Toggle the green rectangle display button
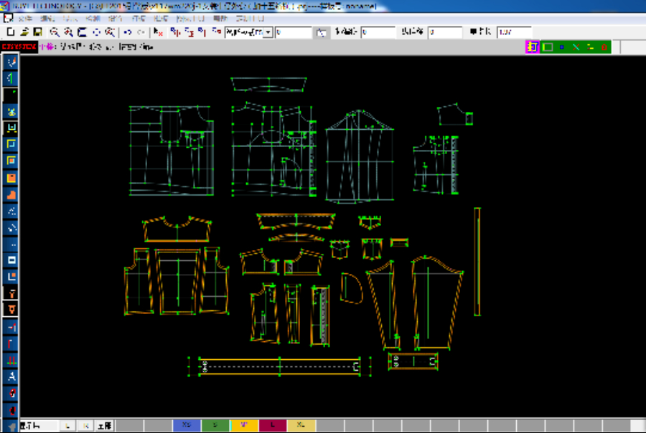The image size is (646, 433). click(x=548, y=47)
